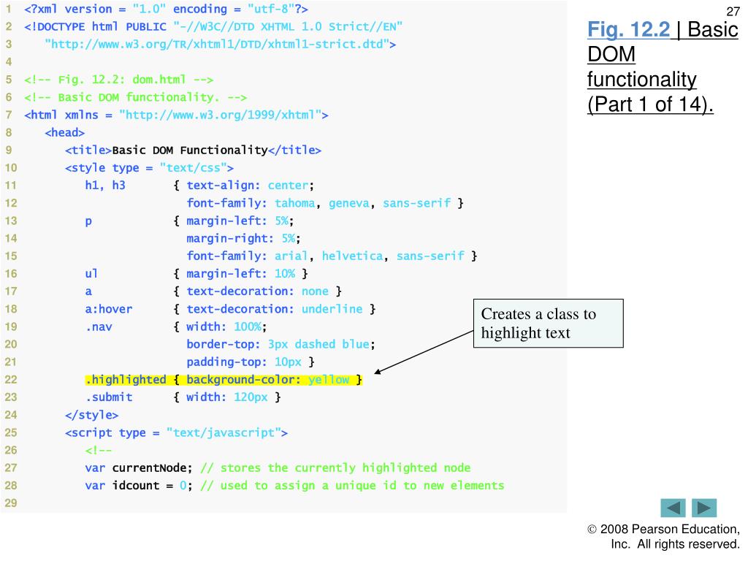The width and height of the screenshot is (748, 561).
Task: Click the '(Part 1 of 14).' caption text
Action: coord(650,104)
